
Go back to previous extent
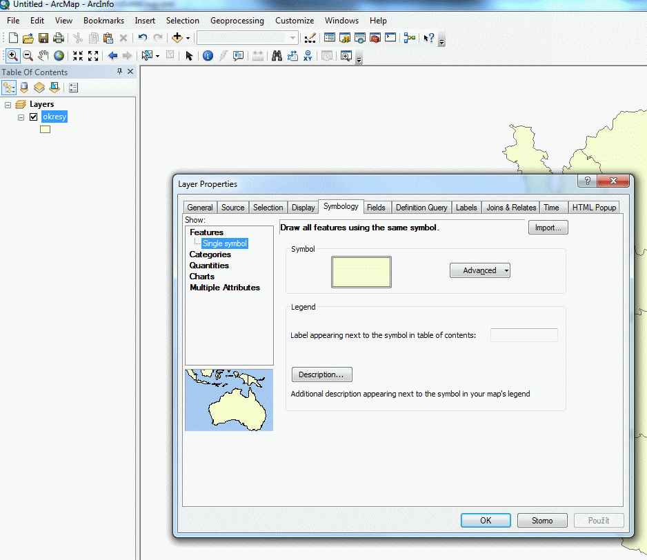coord(112,55)
